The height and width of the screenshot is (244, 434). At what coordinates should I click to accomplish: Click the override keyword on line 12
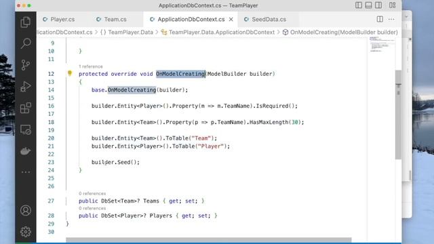click(x=123, y=74)
